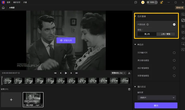Screen dimensions: 185x110
Task: Click the purple 匯出 export button
Action: 156,106
